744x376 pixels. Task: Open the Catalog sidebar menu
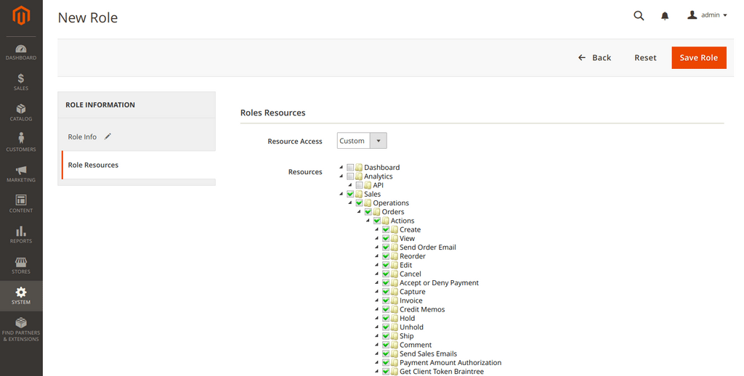21,113
